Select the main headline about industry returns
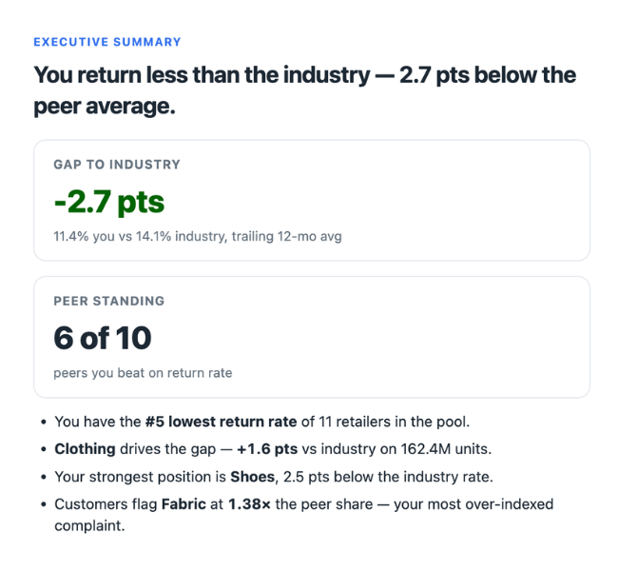Screen dimensions: 618x571 point(304,90)
